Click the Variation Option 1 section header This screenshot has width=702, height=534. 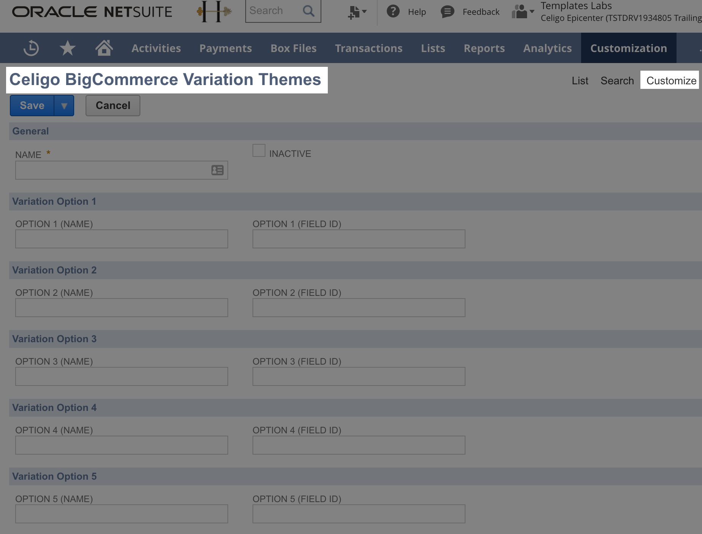pos(356,201)
